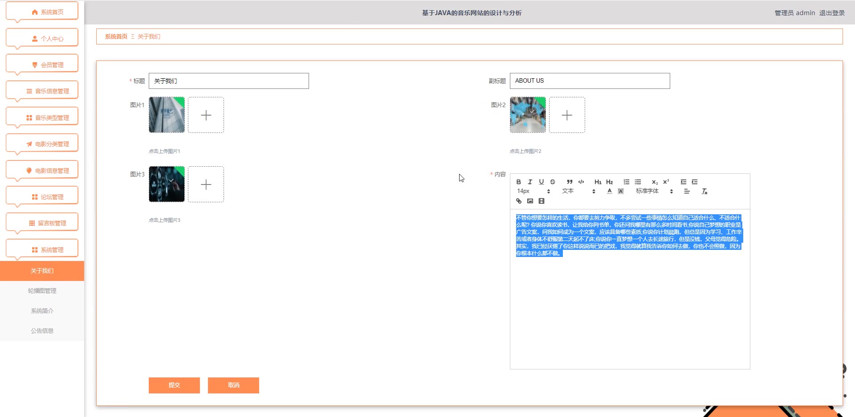Click the uploaded 图片1 thumbnail

(x=167, y=115)
